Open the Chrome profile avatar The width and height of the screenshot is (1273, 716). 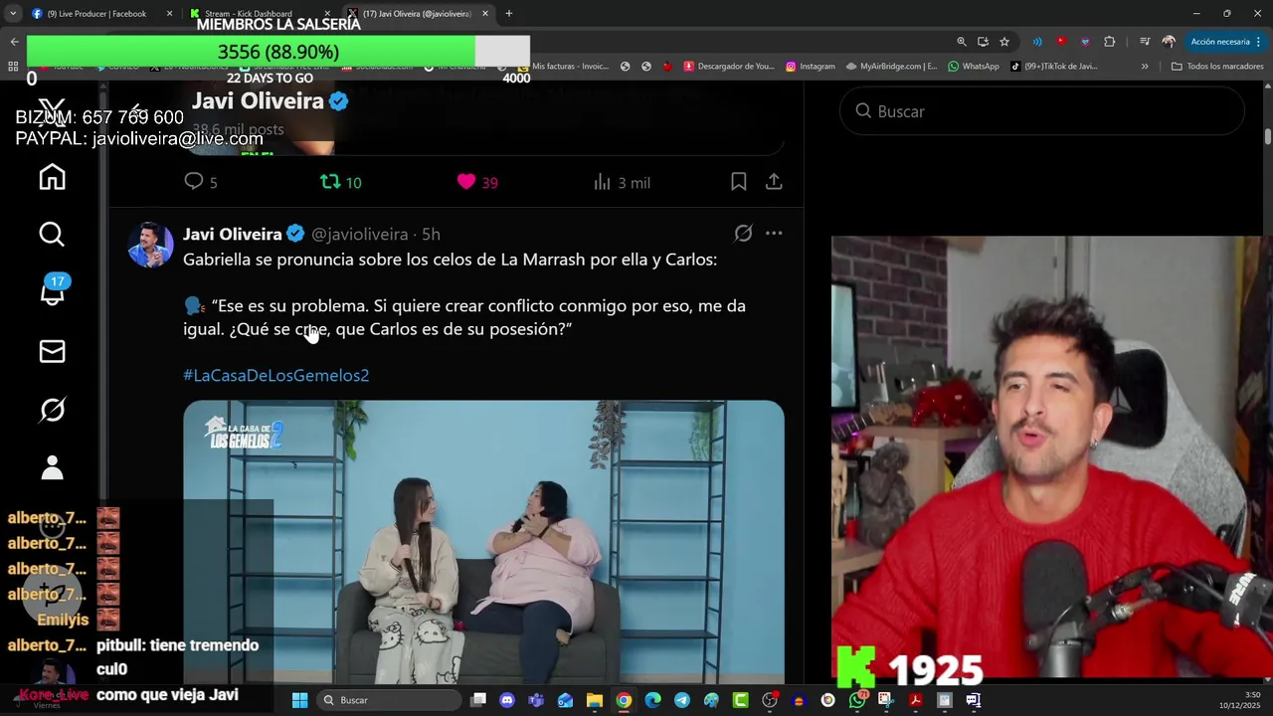(1169, 42)
